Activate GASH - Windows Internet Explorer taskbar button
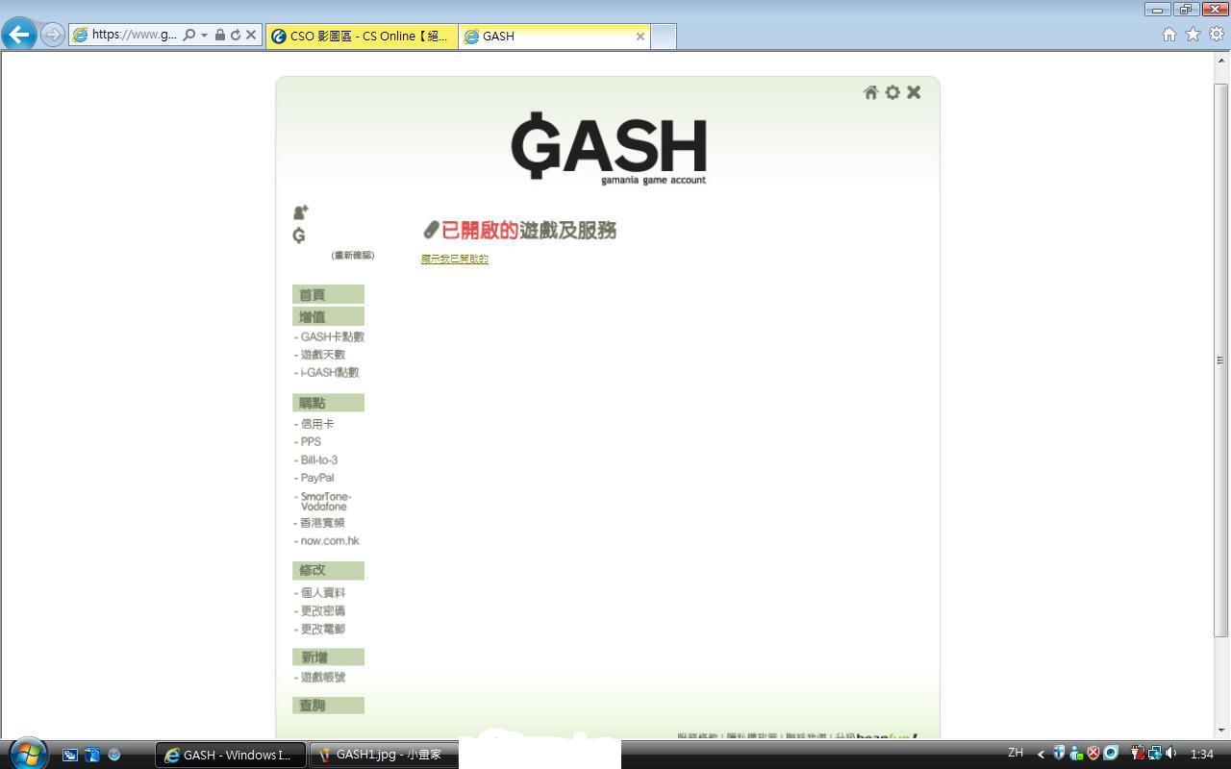 coord(231,755)
